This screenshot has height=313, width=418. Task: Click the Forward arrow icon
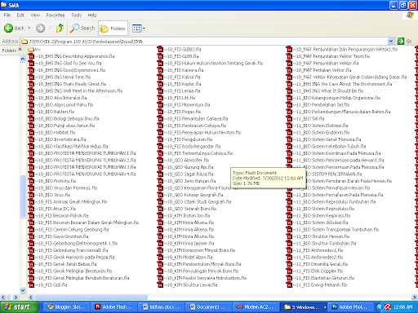40,28
